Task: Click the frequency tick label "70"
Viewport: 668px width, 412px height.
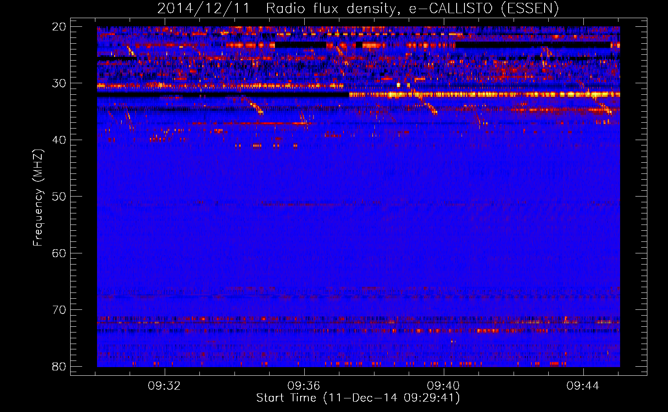Action: point(59,310)
